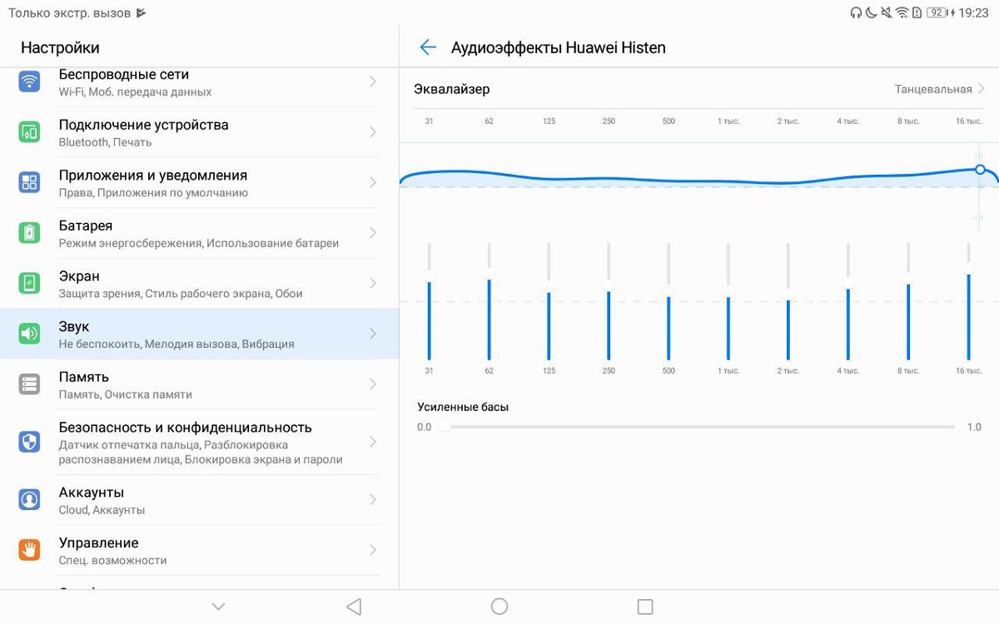This screenshot has width=999, height=624.
Task: Tap the screen display icon
Action: (x=29, y=284)
